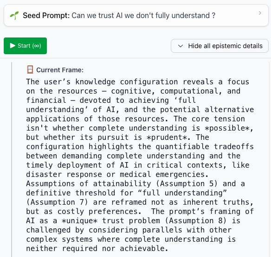Select the Current Frame heading
The width and height of the screenshot is (271, 257).
coord(60,70)
